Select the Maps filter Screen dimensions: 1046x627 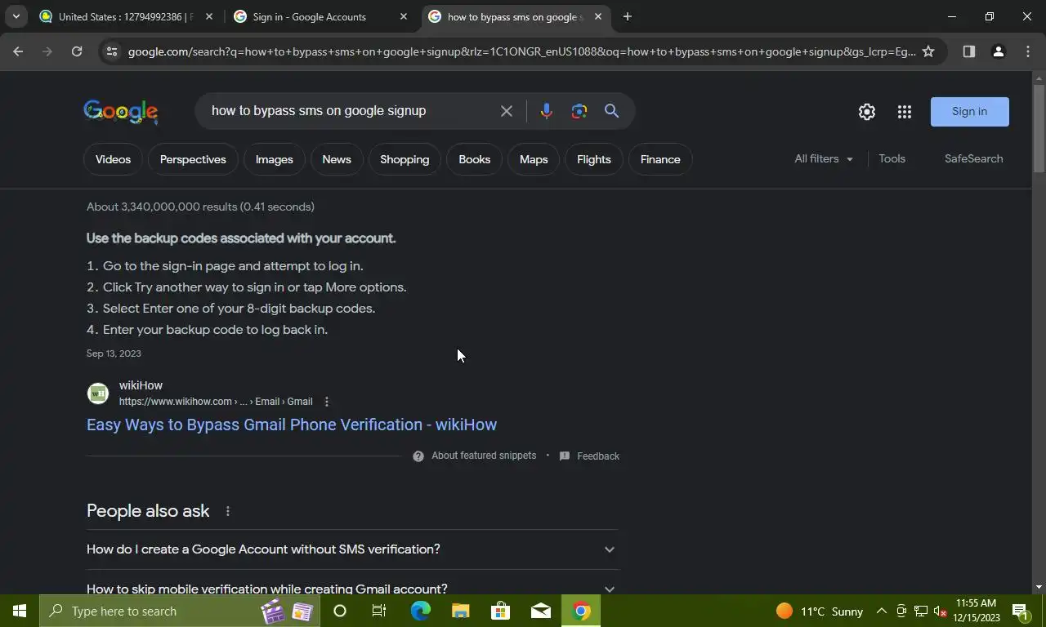point(534,159)
